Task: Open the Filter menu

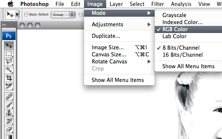Action: pyautogui.click(x=158, y=4)
